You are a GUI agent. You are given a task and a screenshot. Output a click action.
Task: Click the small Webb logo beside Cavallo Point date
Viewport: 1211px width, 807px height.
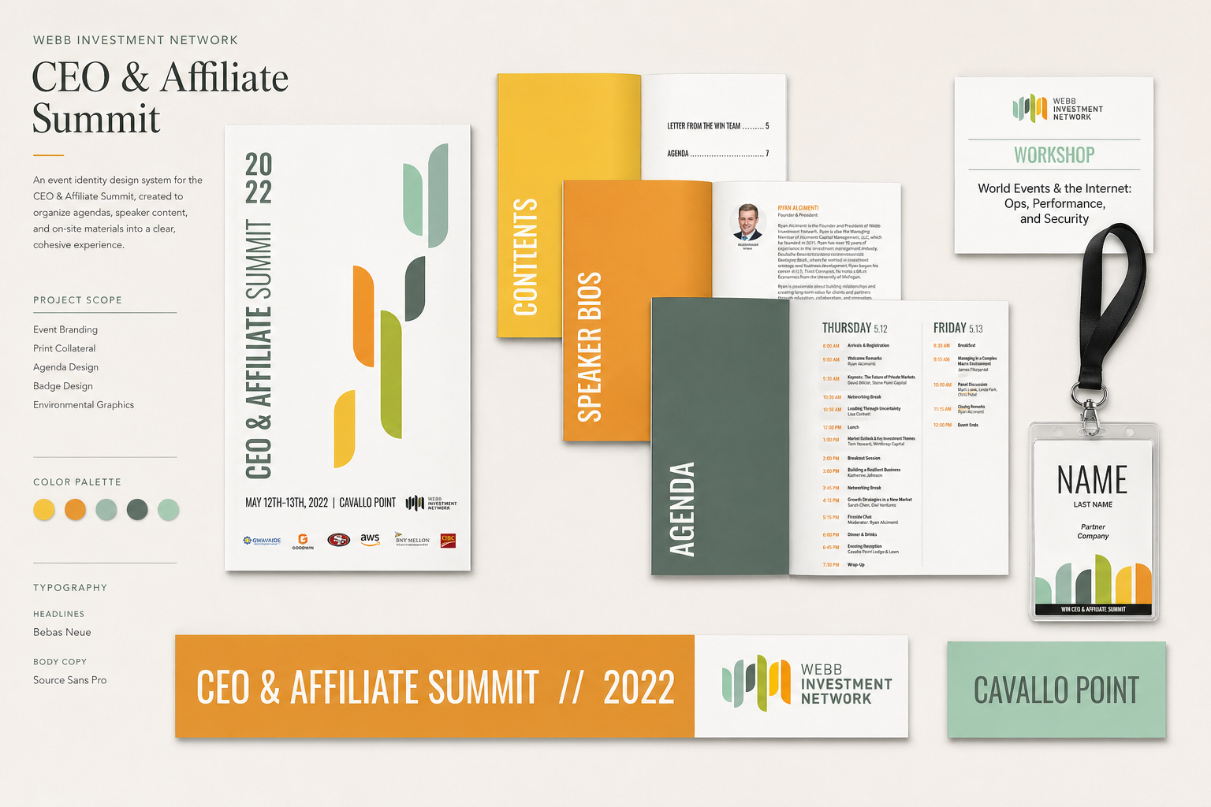click(431, 503)
